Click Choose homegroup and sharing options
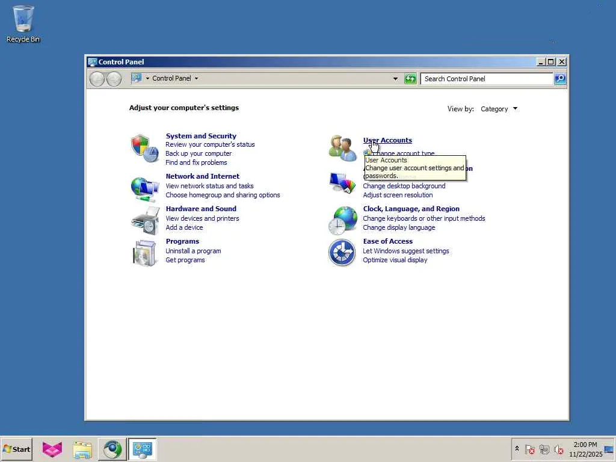The image size is (616, 462). (223, 196)
